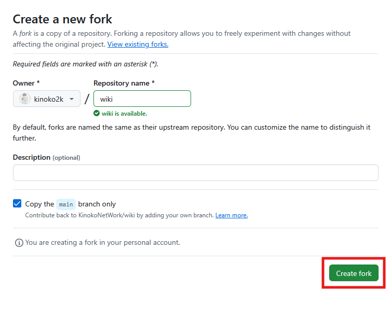Click the "Copy the main branch only" label
This screenshot has width=391, height=333.
[71, 204]
